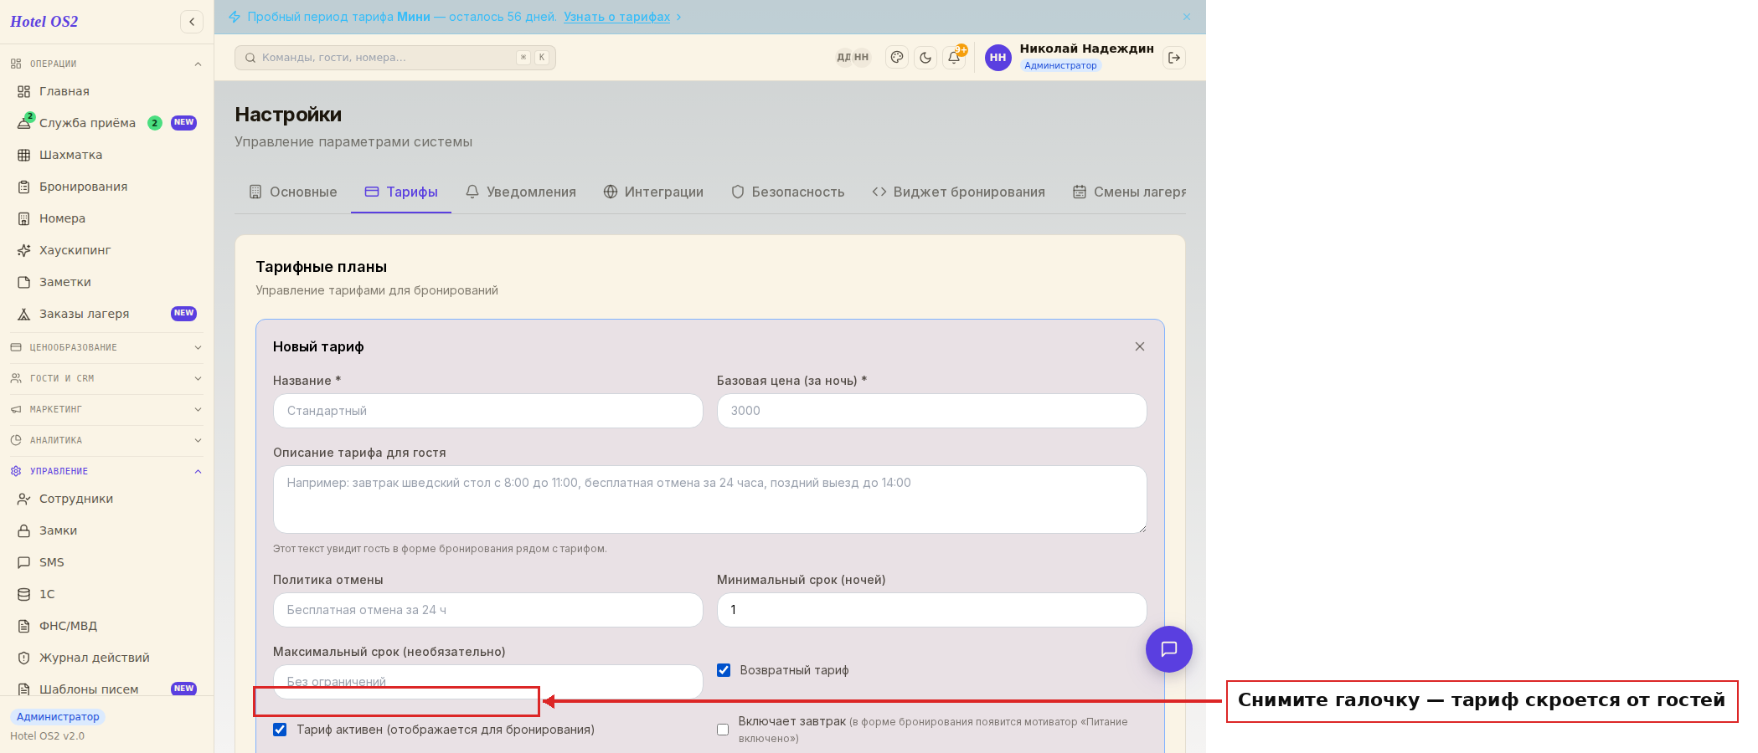
Task: Uncheck Возвратный тариф checkbox
Action: coord(724,670)
